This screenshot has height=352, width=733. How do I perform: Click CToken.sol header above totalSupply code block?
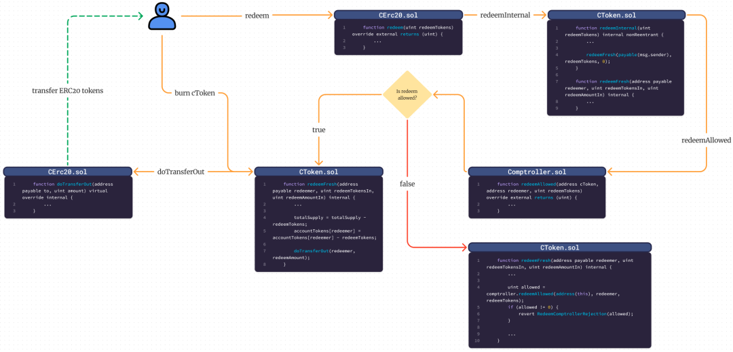(x=318, y=172)
